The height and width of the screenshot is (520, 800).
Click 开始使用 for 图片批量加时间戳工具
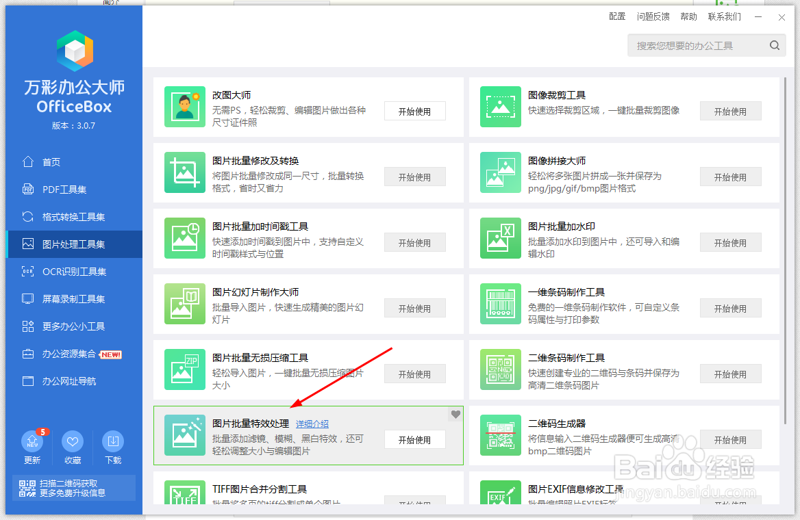point(415,243)
